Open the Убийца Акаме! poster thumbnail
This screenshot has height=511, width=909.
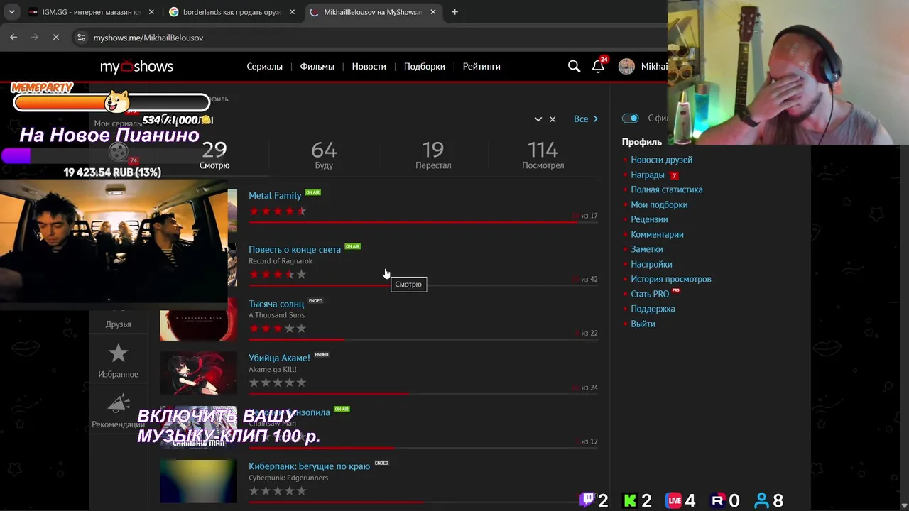pyautogui.click(x=198, y=373)
